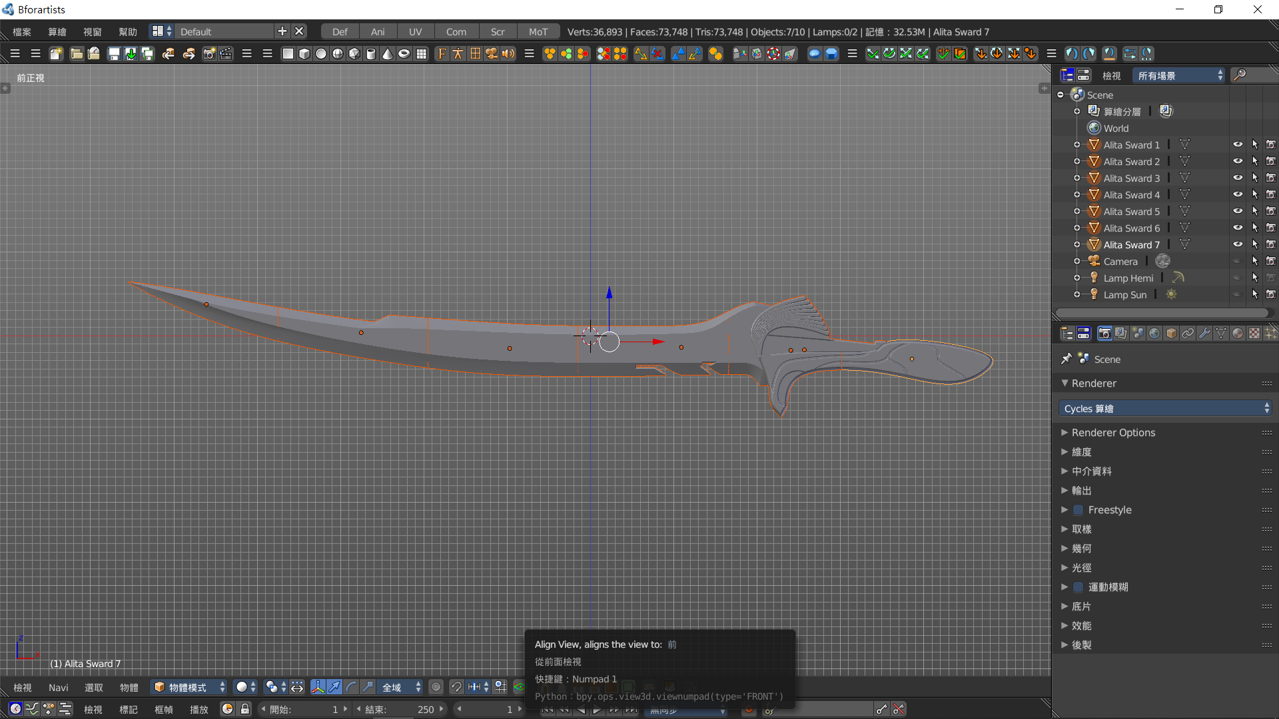Image resolution: width=1279 pixels, height=719 pixels.
Task: Add a cylinder mesh primitive
Action: 371,54
